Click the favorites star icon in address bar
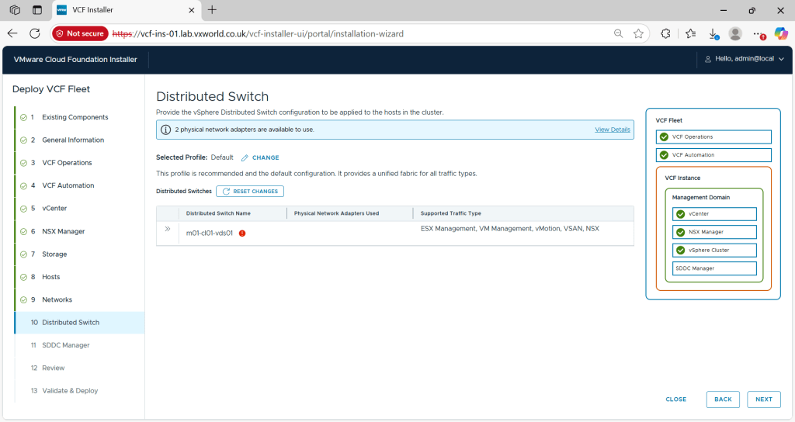The width and height of the screenshot is (795, 422). 638,33
